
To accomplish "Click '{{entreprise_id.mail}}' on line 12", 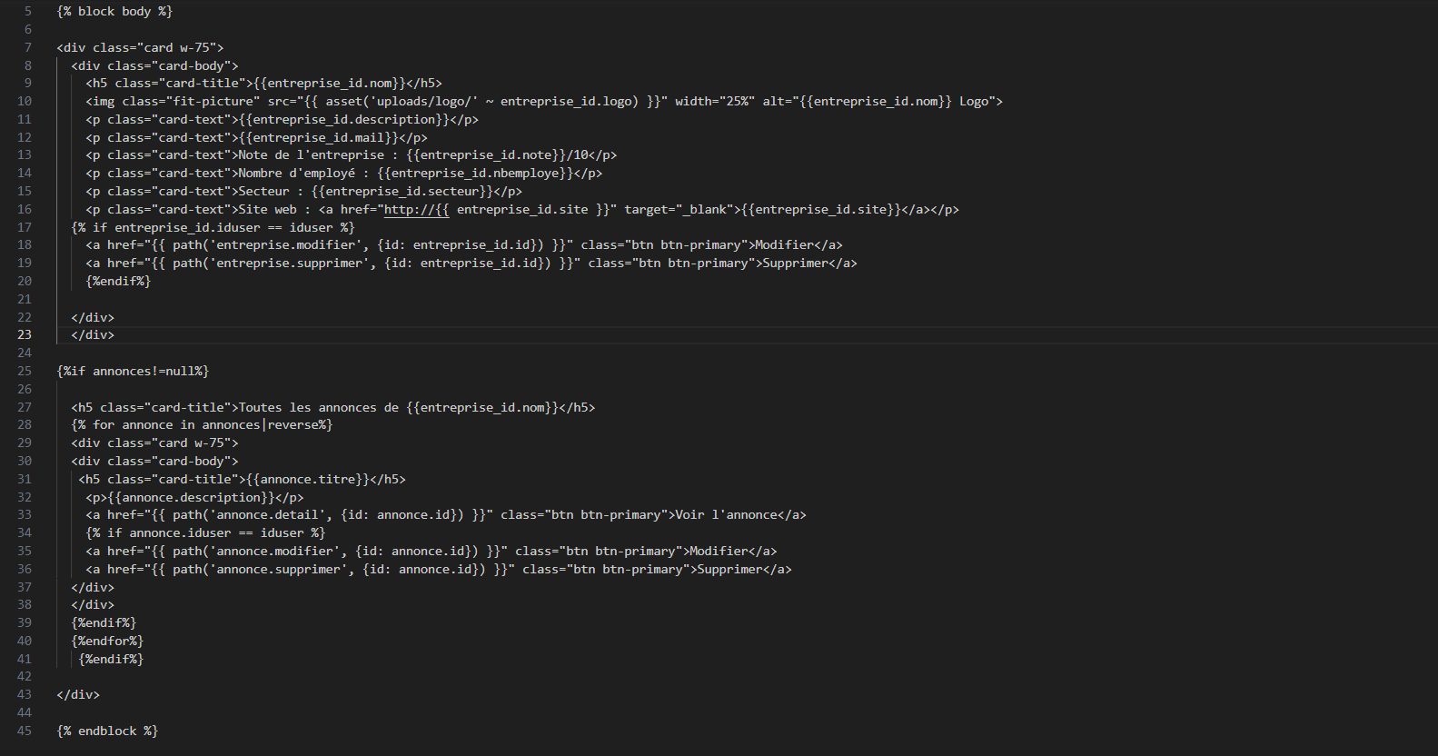I will tap(319, 137).
